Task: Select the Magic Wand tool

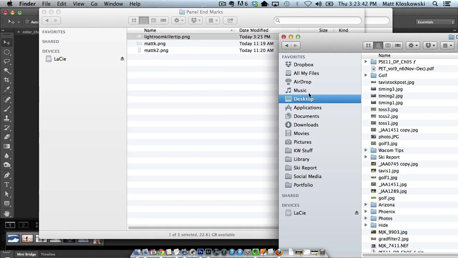Action: tap(7, 71)
